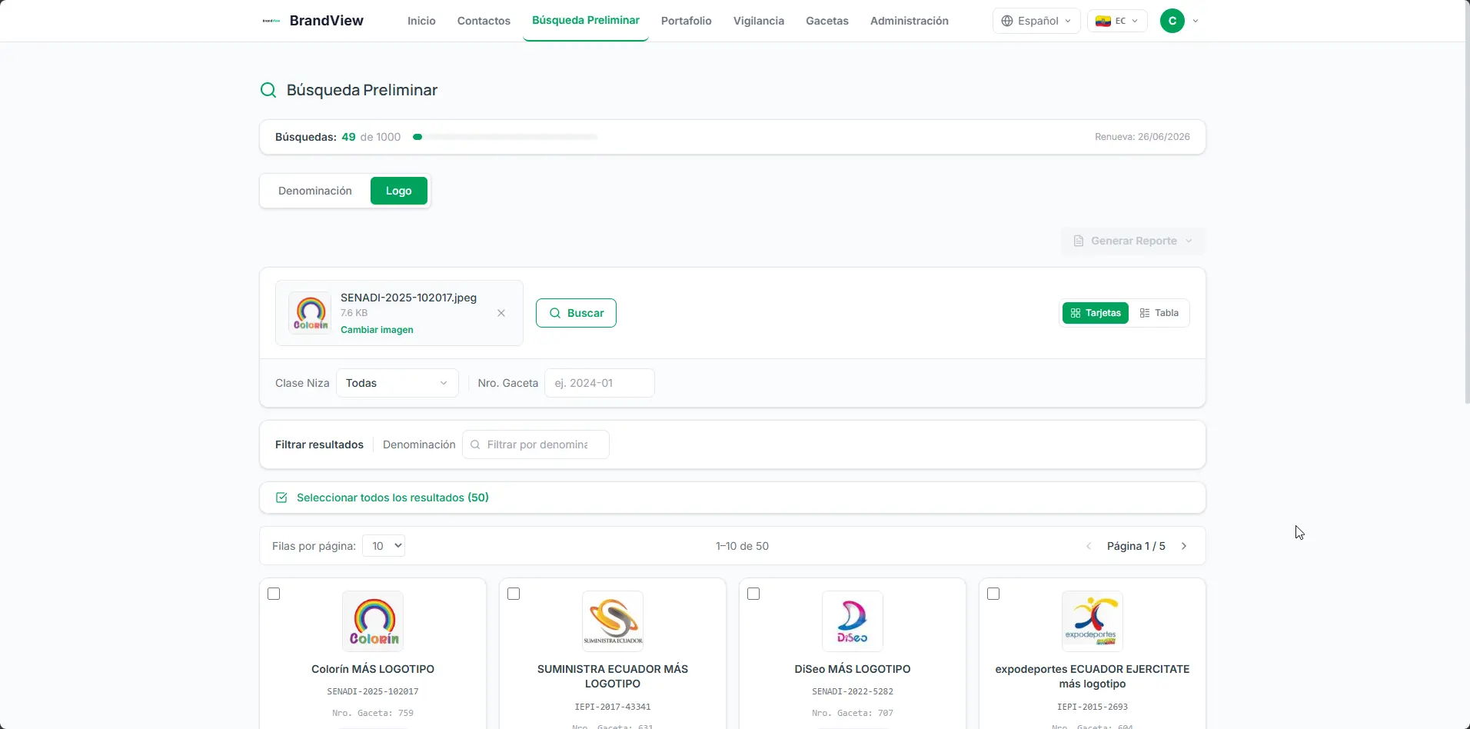1470x729 pixels.
Task: Open the DiSeo logo thumbnail
Action: [x=853, y=621]
